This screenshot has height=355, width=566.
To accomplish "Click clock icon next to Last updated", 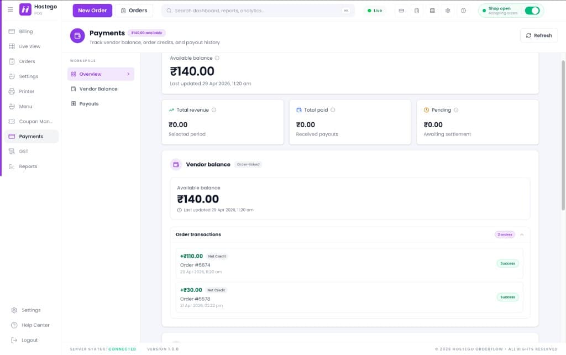I will coord(180,210).
